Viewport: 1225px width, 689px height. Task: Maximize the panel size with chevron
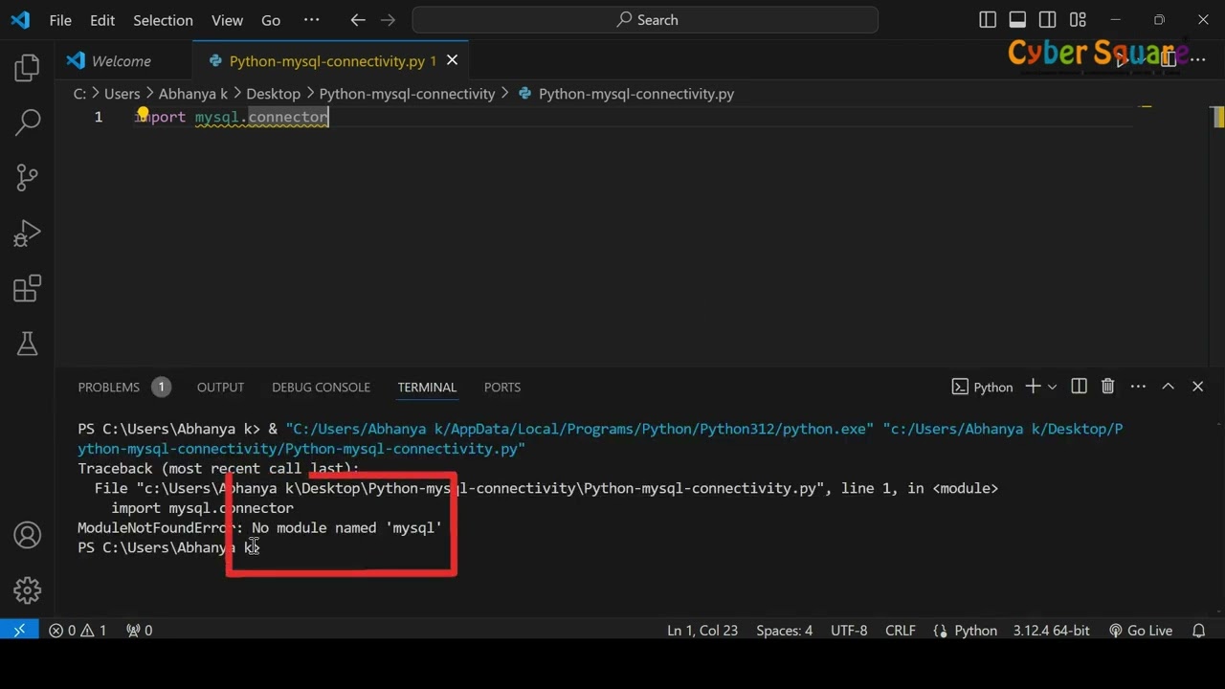pos(1168,387)
